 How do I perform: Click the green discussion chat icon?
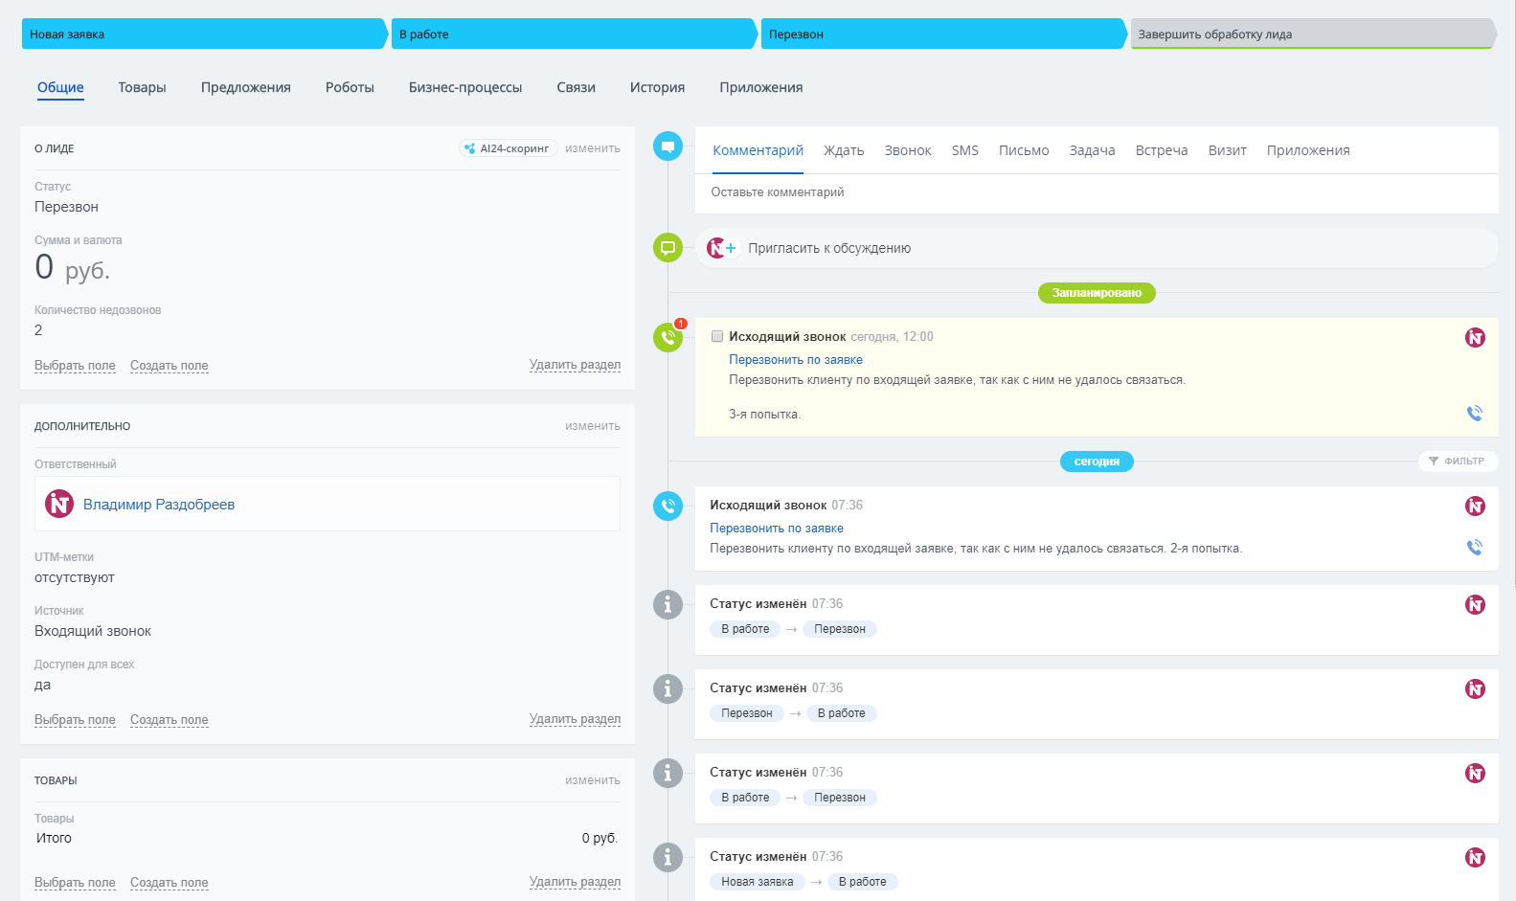667,248
